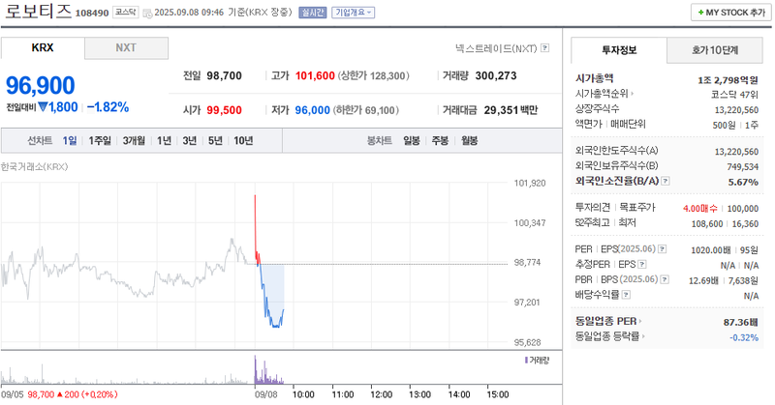Switch to 일봉 candle chart
775x405 pixels.
pos(411,140)
